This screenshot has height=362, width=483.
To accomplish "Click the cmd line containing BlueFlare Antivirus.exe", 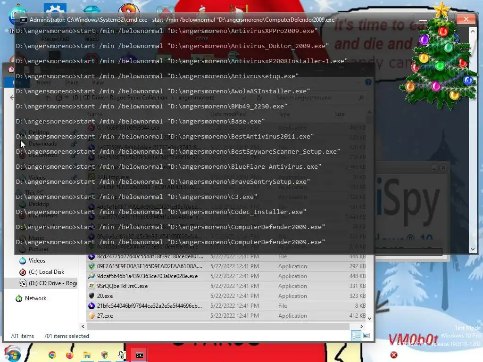I will pos(168,166).
